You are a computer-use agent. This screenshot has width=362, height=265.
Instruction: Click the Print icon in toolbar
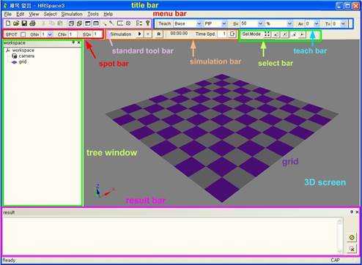point(32,23)
